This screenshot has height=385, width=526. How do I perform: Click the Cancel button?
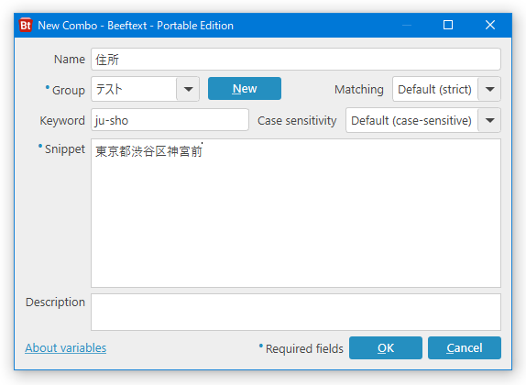(465, 348)
